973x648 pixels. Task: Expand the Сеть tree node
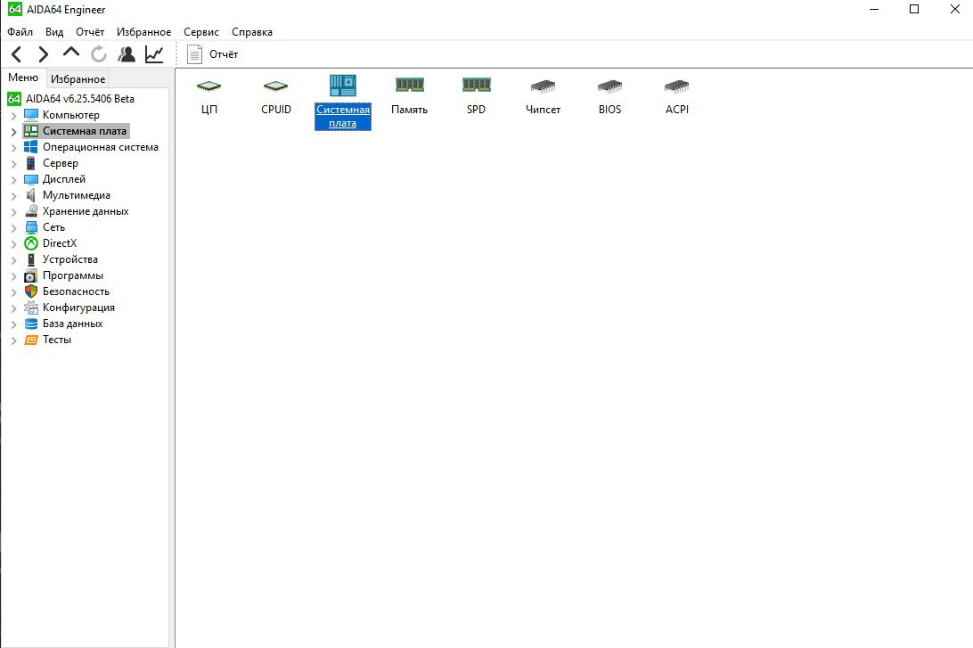(x=13, y=228)
